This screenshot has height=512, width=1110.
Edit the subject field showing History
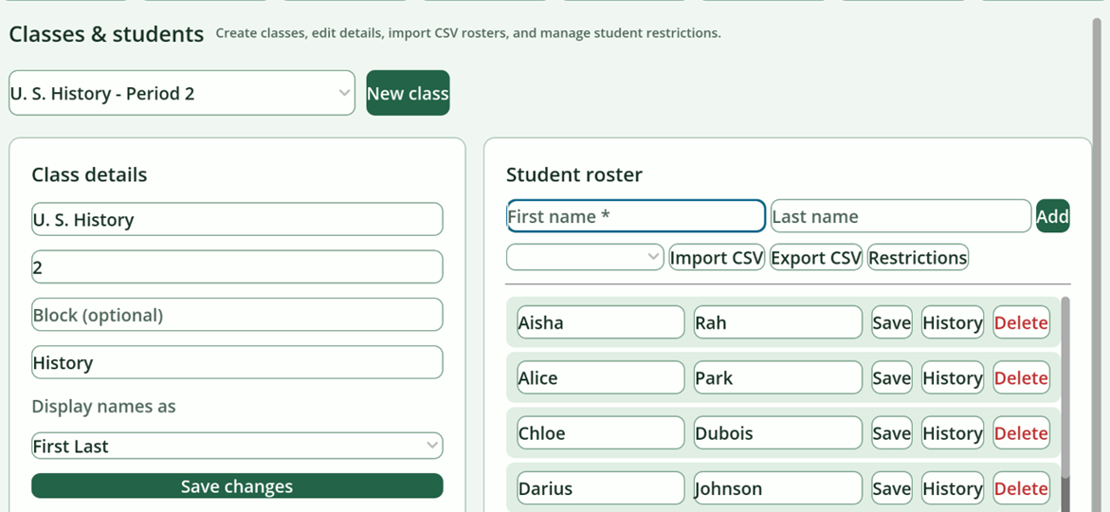click(237, 362)
